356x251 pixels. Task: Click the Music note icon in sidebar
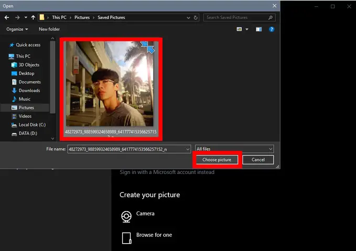[x=14, y=99]
